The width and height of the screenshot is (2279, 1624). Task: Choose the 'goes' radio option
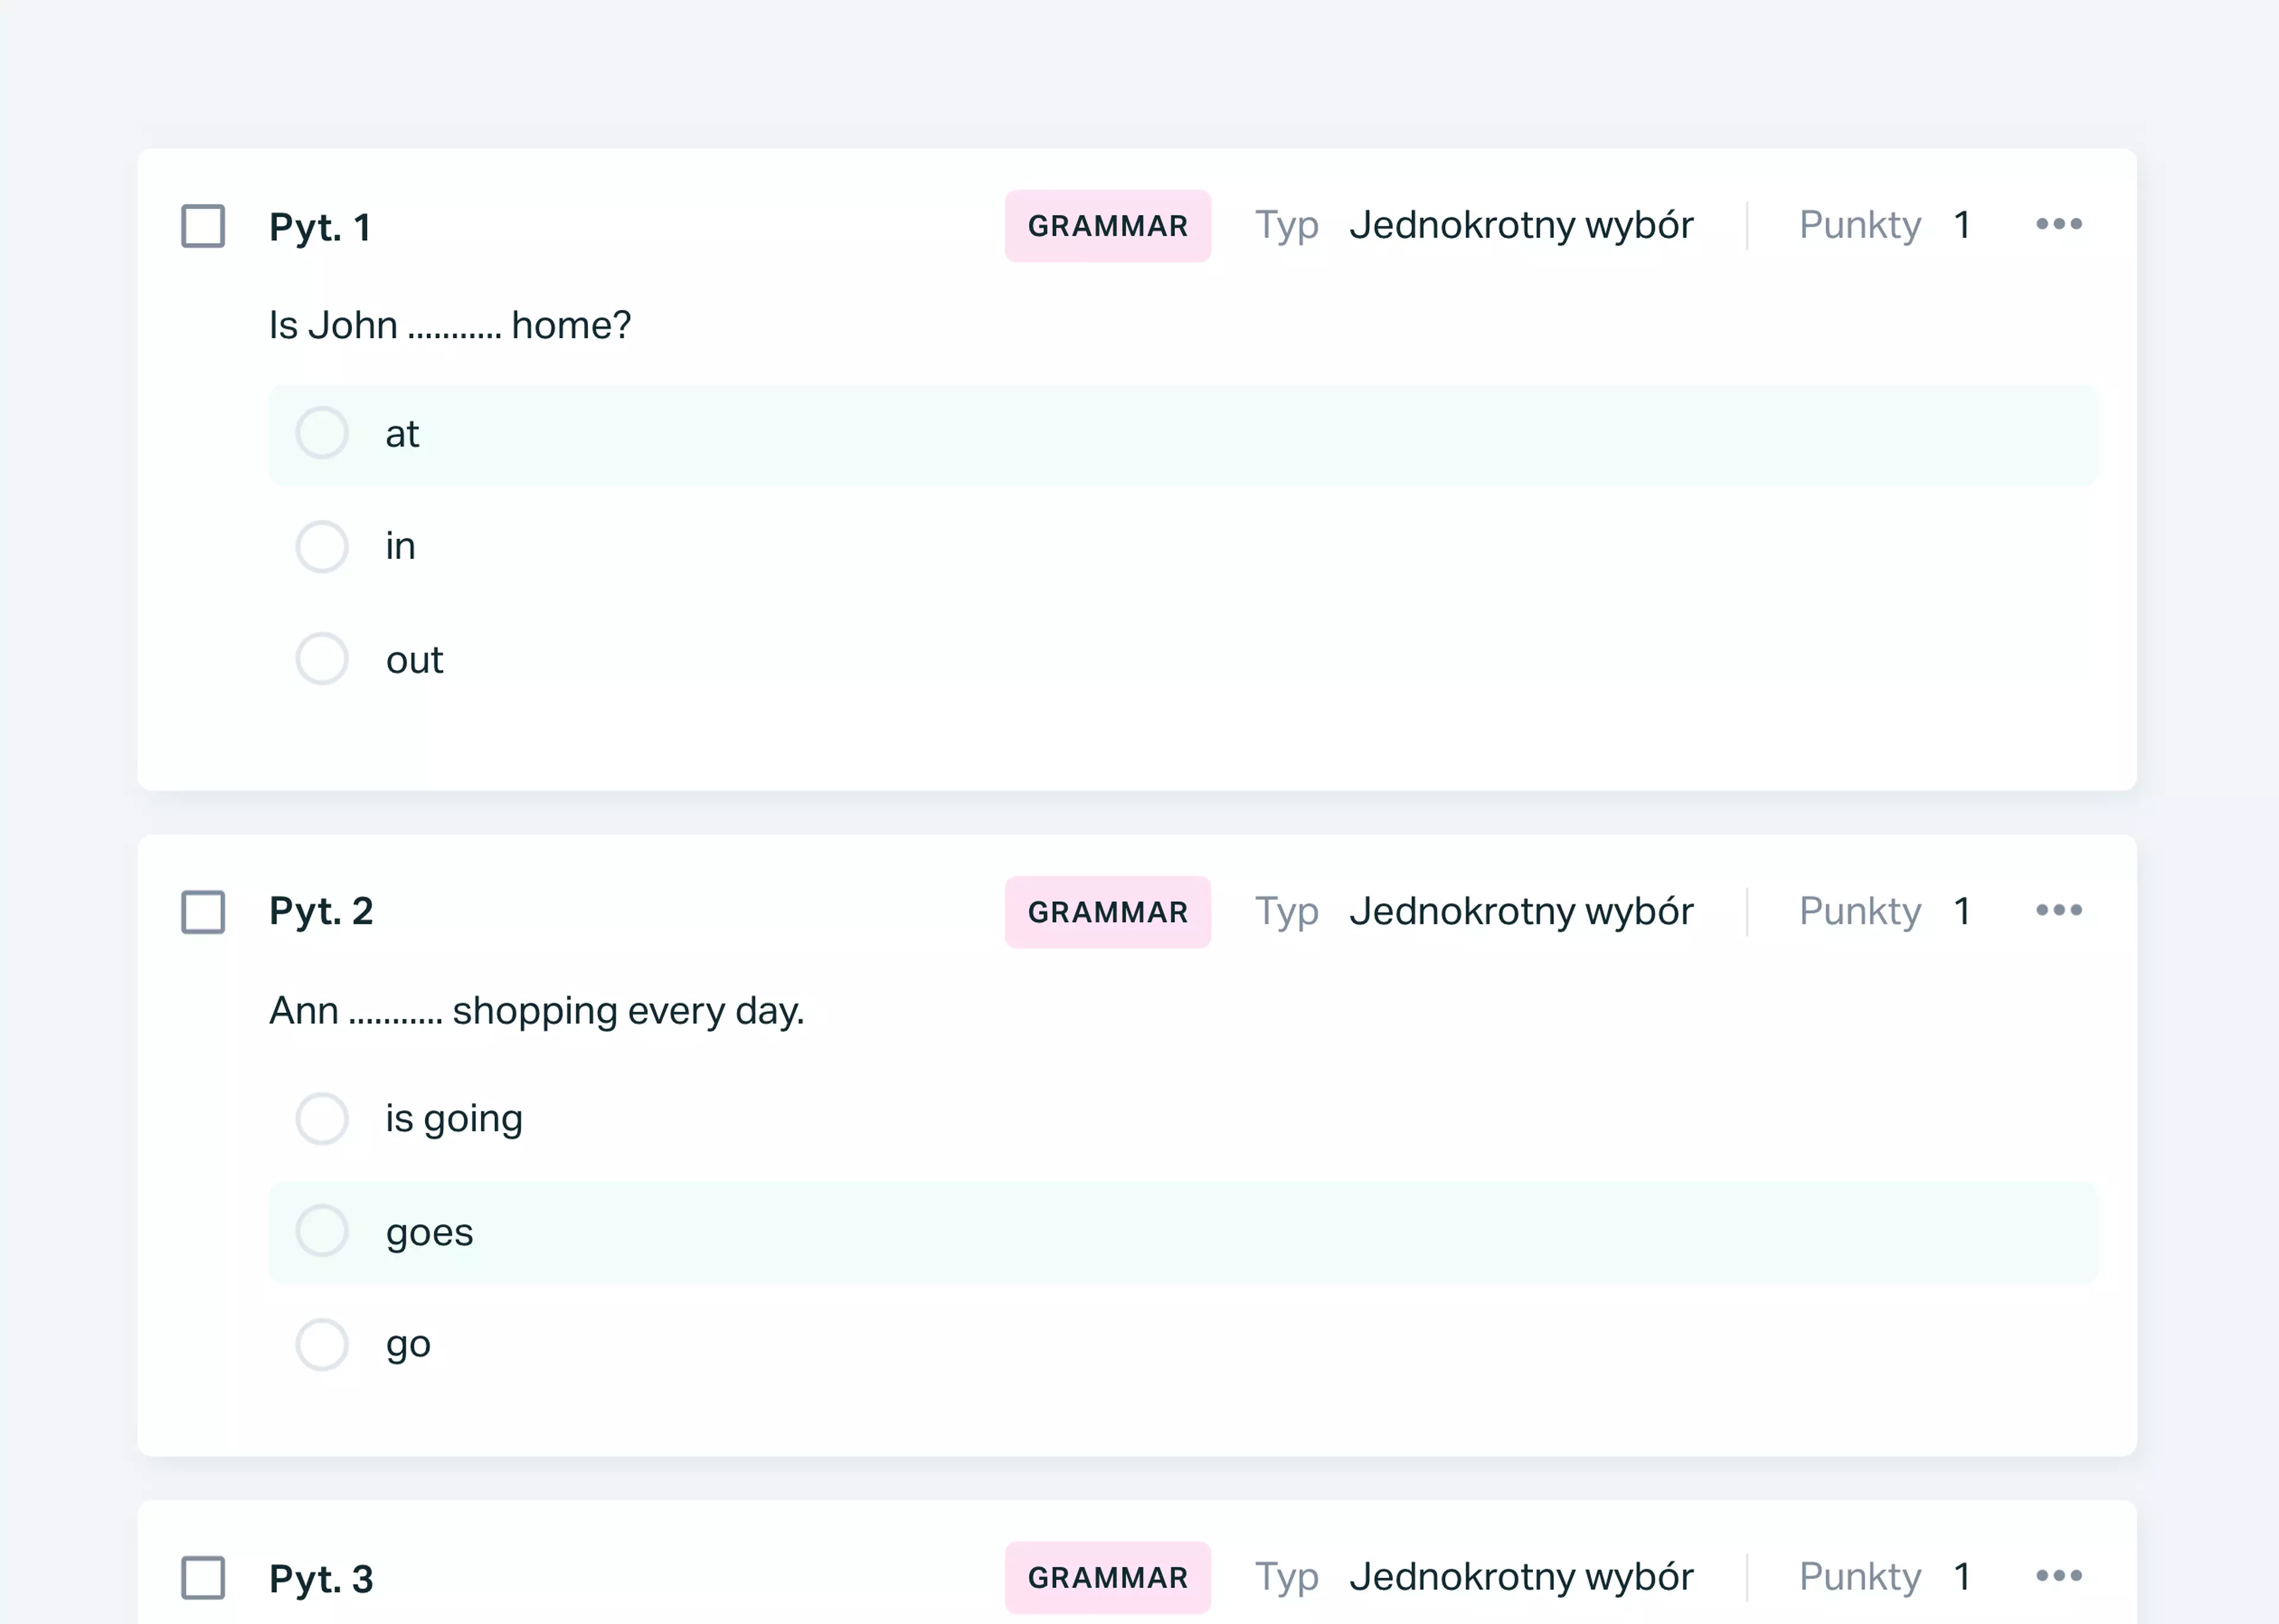[x=322, y=1231]
